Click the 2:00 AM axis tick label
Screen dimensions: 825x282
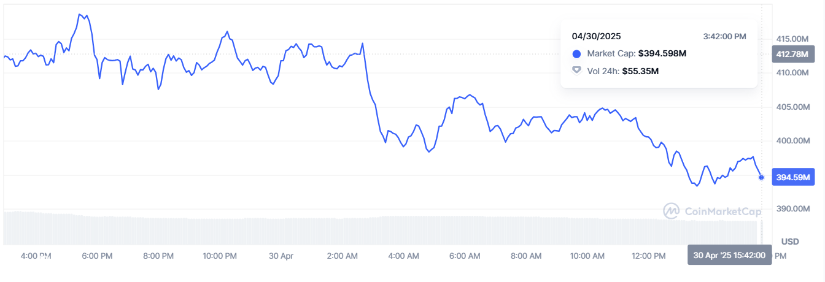(343, 255)
